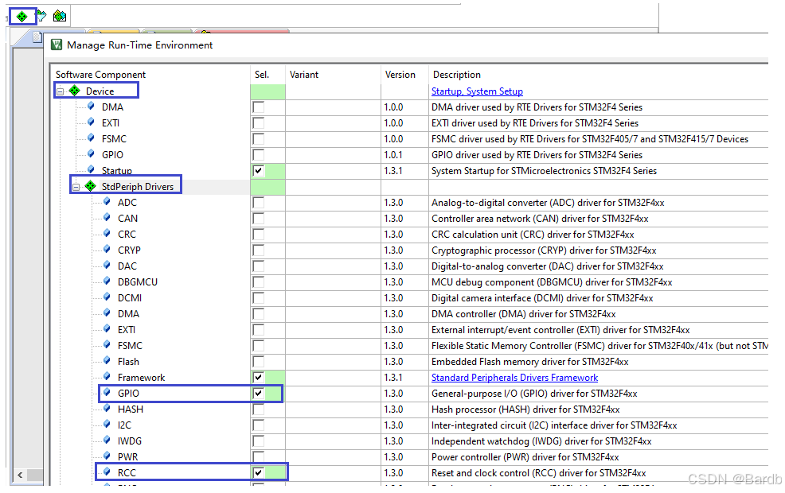Click the blue icon beside HASH
This screenshot has width=785, height=493.
[x=107, y=409]
